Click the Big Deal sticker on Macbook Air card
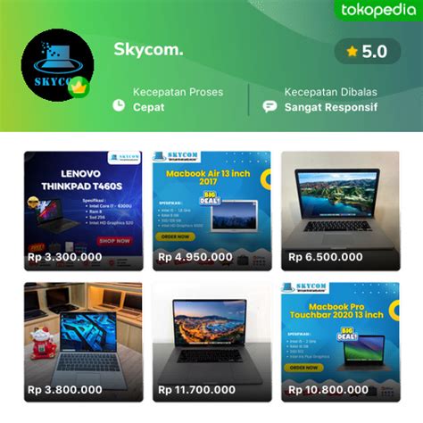 point(210,198)
